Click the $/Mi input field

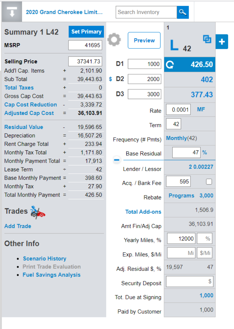(205, 253)
